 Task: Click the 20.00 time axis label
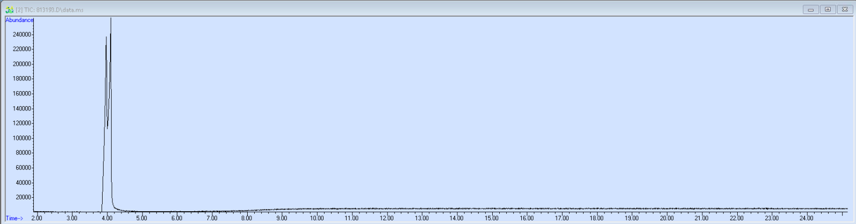(x=667, y=218)
